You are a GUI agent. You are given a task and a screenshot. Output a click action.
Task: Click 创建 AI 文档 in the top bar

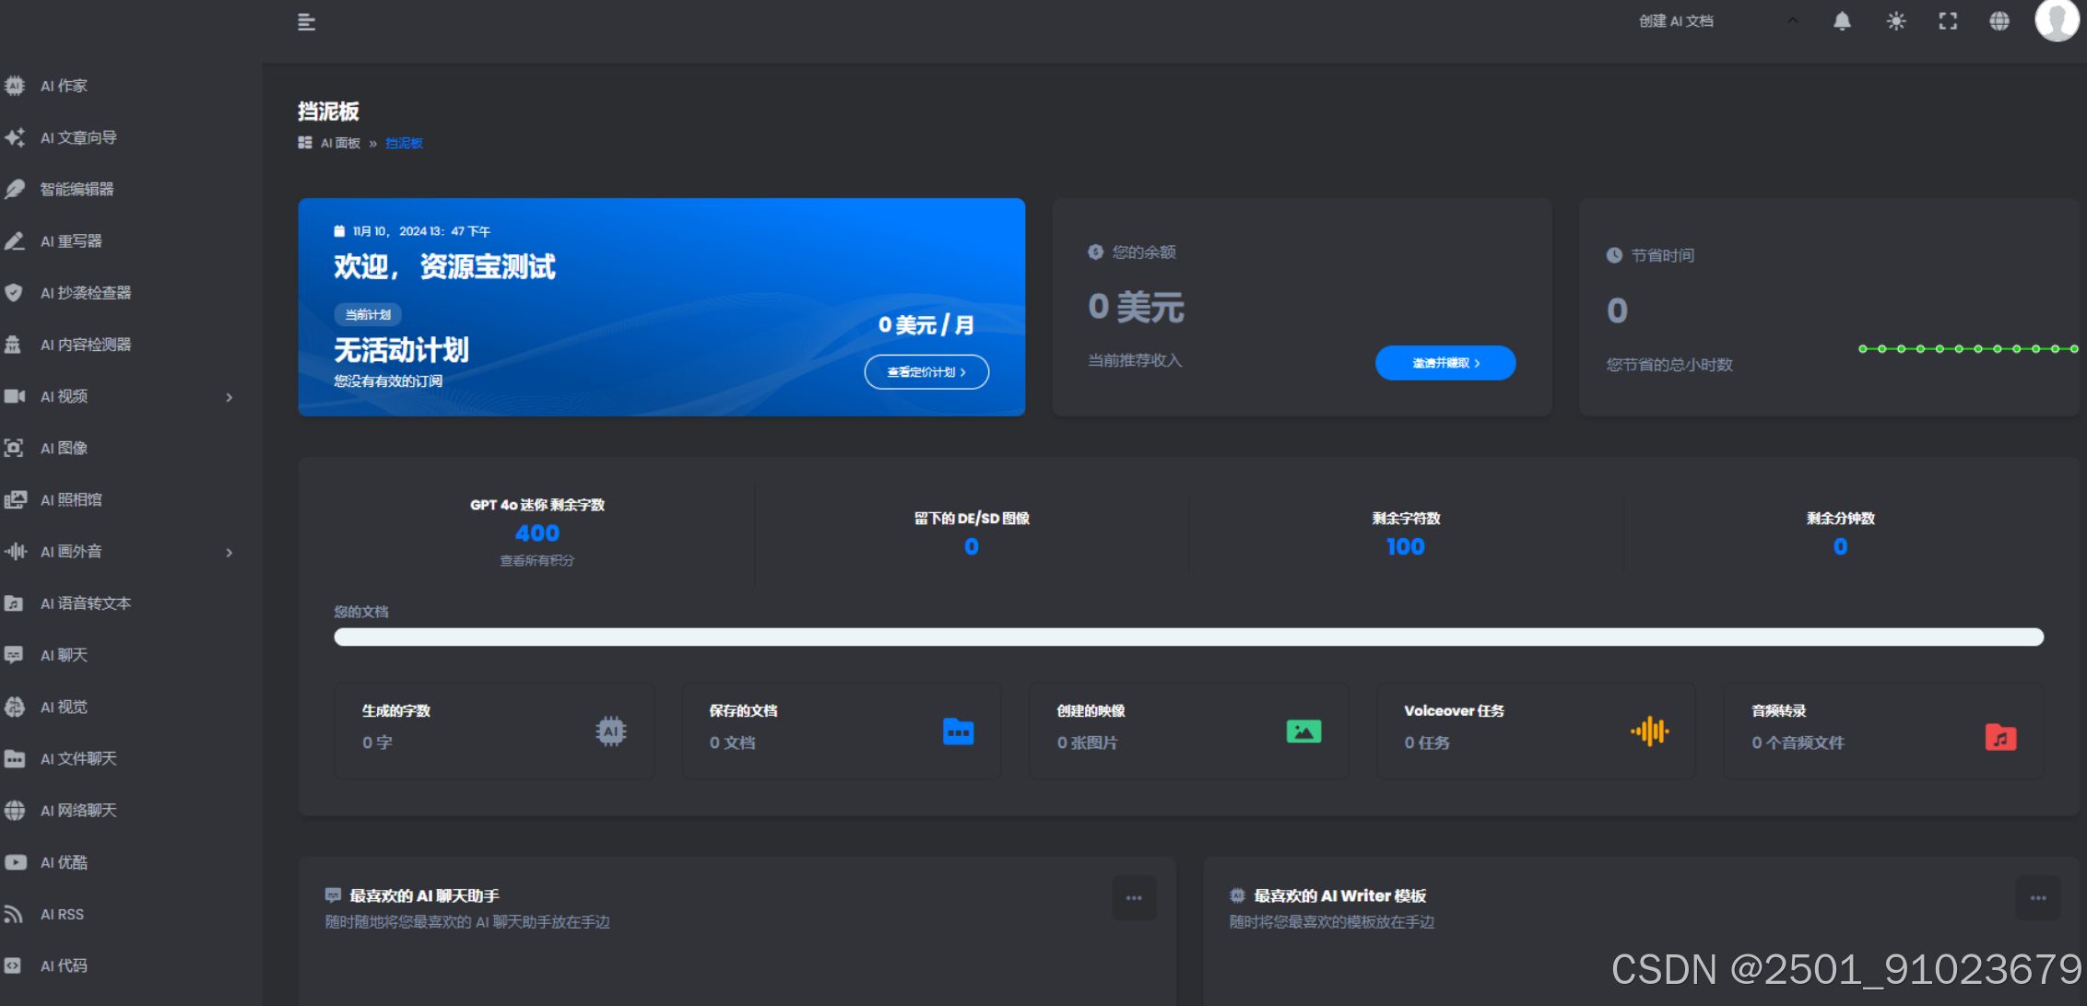1675,20
